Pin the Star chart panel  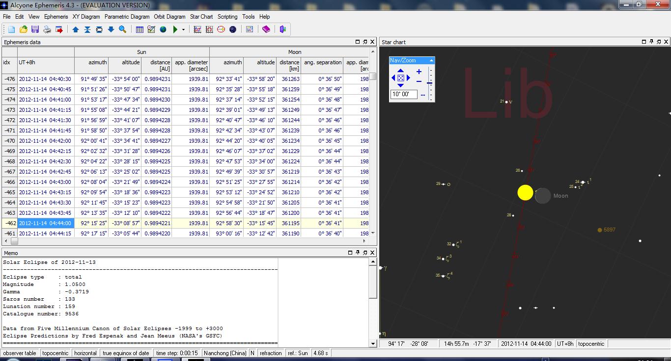pos(651,42)
